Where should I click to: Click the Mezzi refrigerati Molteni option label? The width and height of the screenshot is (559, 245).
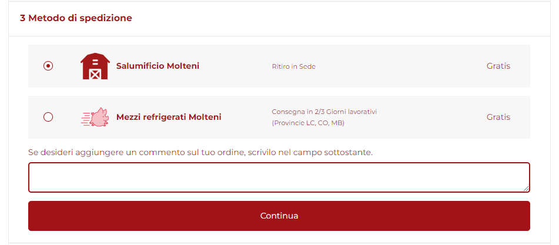pos(169,117)
